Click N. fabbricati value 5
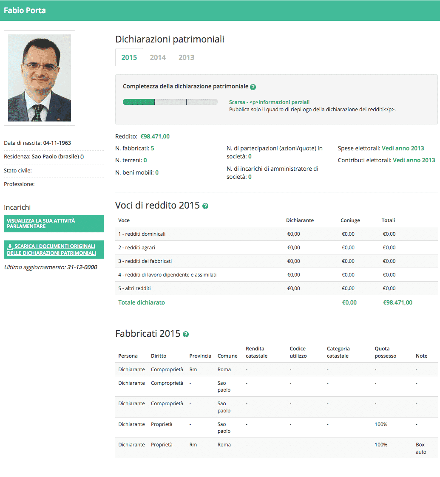The width and height of the screenshot is (440, 477). (152, 149)
